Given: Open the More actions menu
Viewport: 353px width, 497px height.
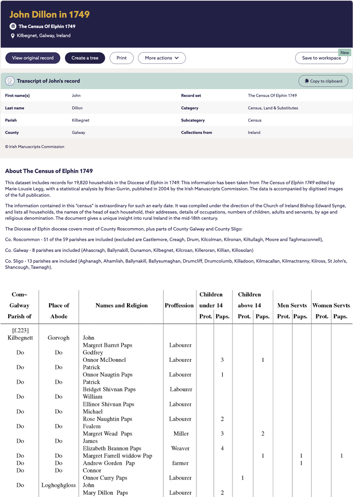Looking at the screenshot, I should click(x=161, y=58).
